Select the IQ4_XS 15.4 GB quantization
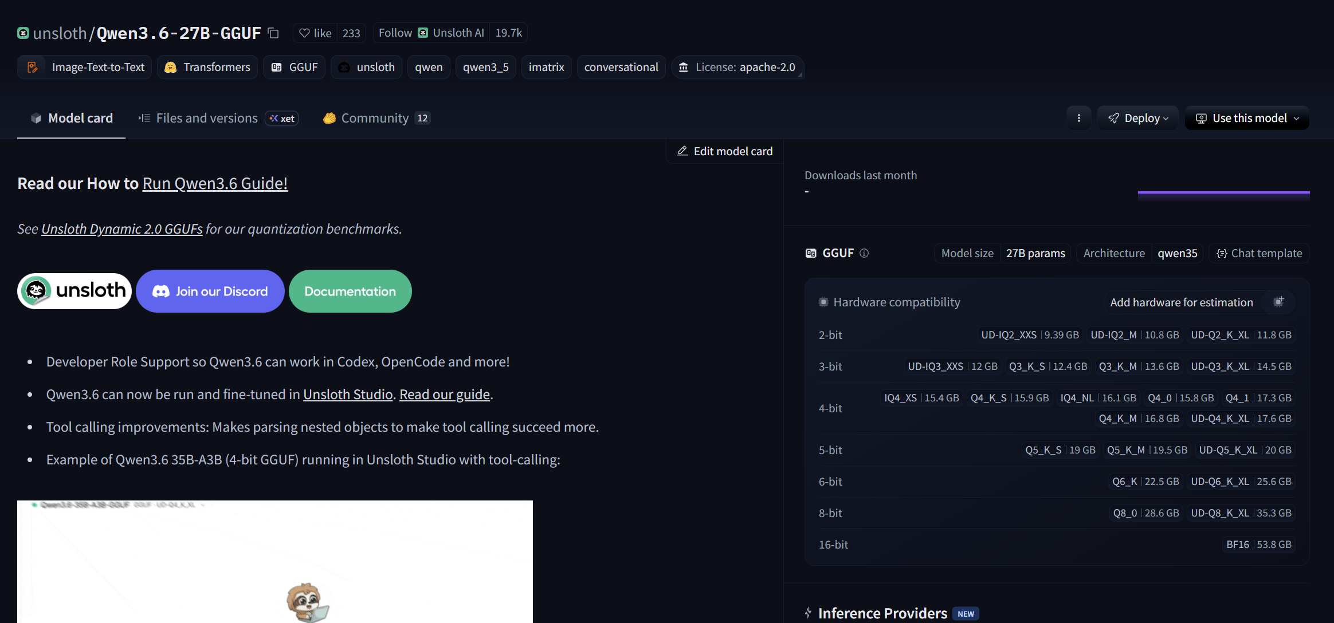1334x623 pixels. click(921, 398)
